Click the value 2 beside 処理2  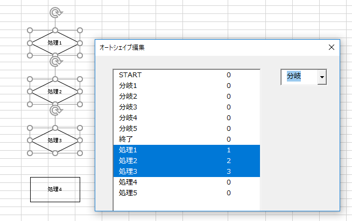(229, 161)
